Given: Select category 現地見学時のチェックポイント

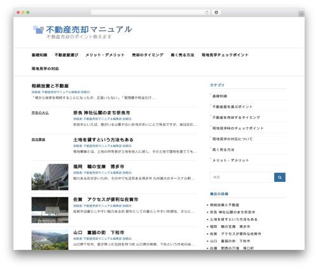Looking at the screenshot, I should pyautogui.click(x=238, y=128).
